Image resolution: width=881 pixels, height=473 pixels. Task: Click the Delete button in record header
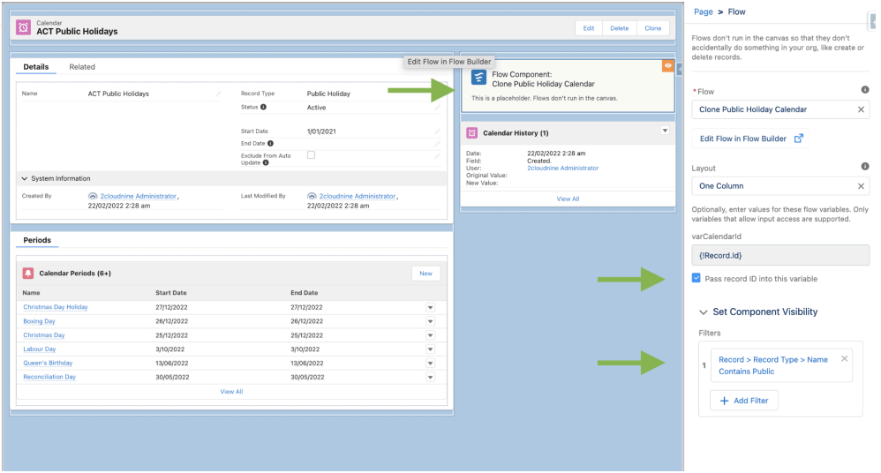(x=619, y=28)
